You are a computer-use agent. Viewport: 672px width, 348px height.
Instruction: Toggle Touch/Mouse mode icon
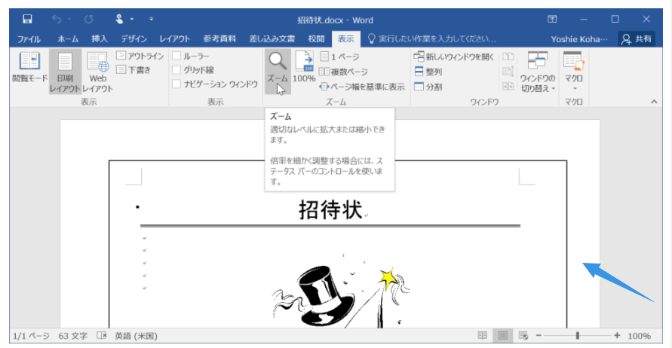[x=120, y=19]
